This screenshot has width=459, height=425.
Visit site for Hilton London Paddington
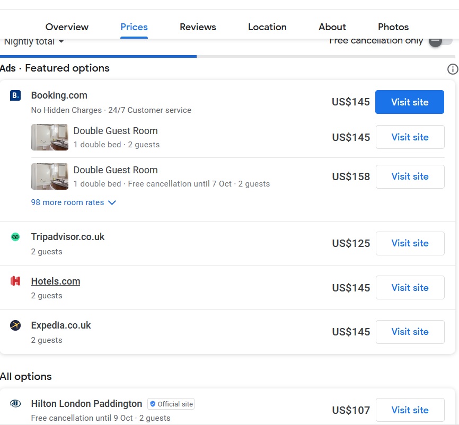click(410, 410)
